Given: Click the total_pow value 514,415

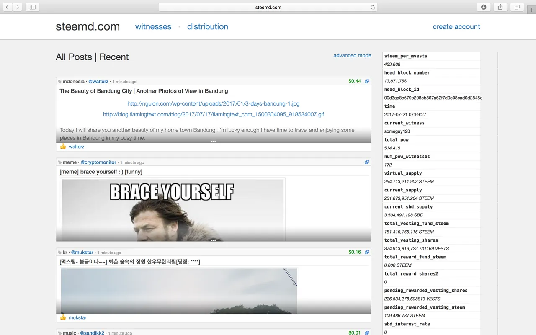Looking at the screenshot, I should click(392, 148).
